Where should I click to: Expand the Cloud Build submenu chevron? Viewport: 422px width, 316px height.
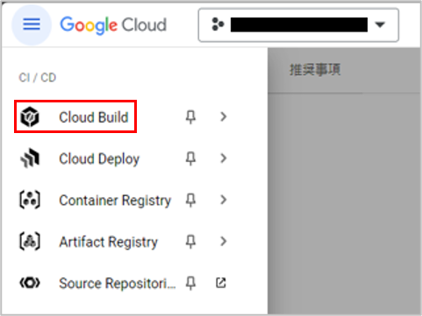224,116
